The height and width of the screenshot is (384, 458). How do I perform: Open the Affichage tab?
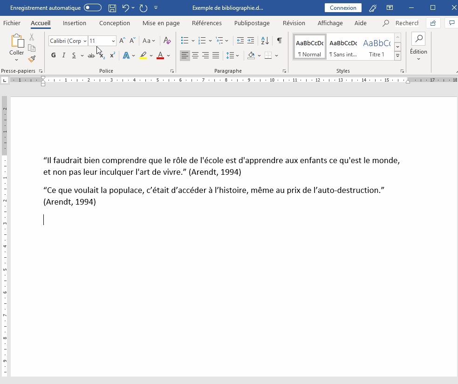(x=330, y=23)
